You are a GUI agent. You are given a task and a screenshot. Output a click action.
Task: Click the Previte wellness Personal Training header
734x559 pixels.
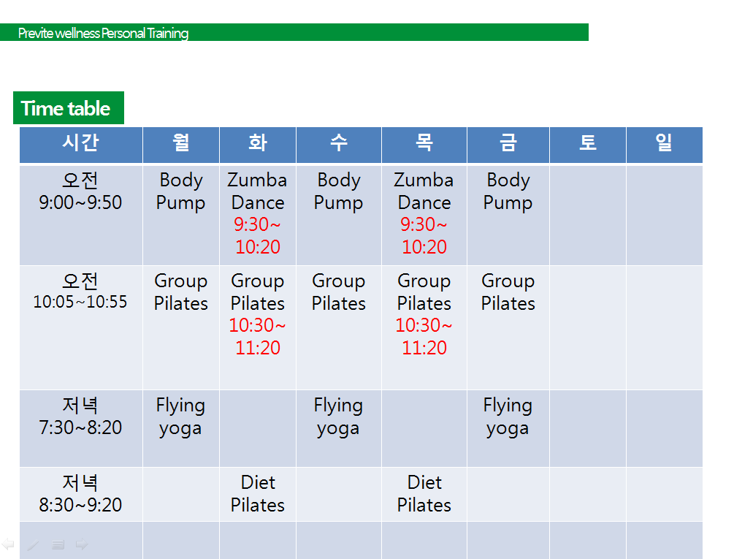pyautogui.click(x=103, y=33)
